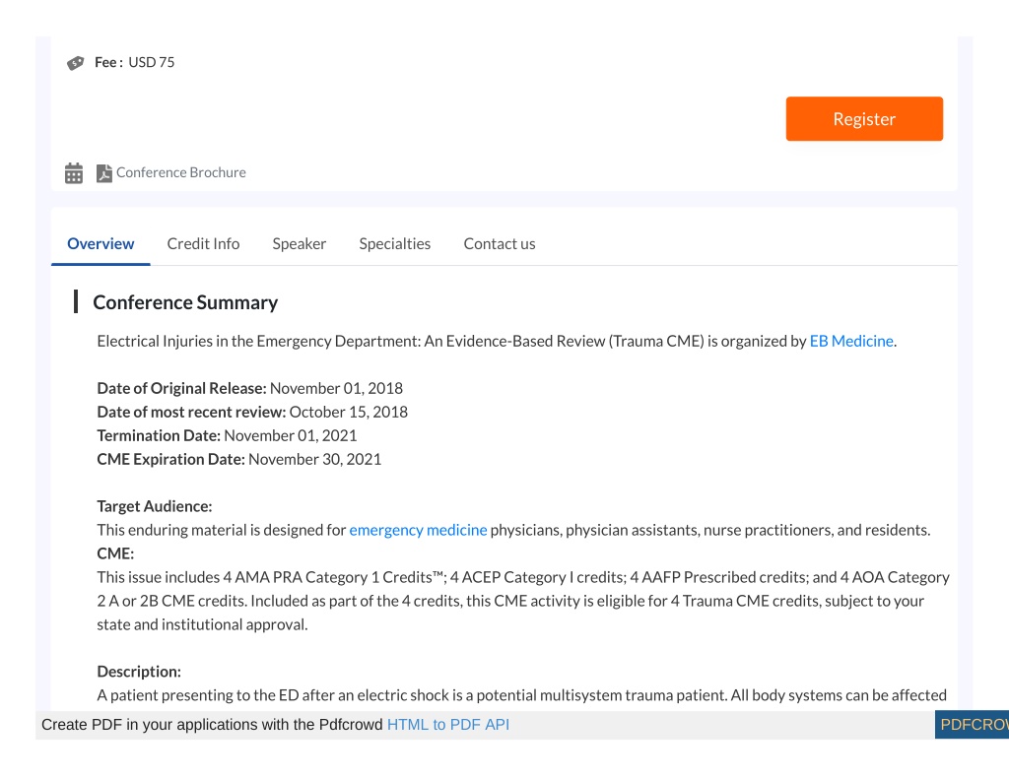The width and height of the screenshot is (1009, 779).
Task: Open the Contact us tab
Action: (x=500, y=244)
